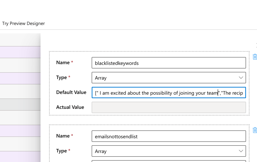Click the Actual Value label
257x162 pixels.
click(70, 107)
